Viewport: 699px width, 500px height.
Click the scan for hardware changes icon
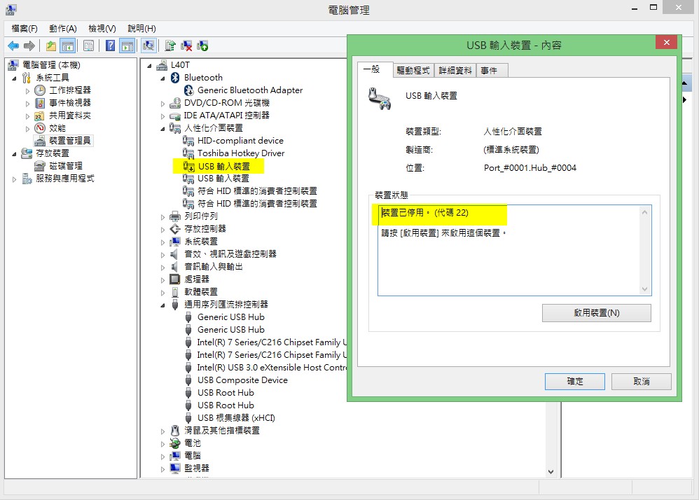(x=148, y=46)
